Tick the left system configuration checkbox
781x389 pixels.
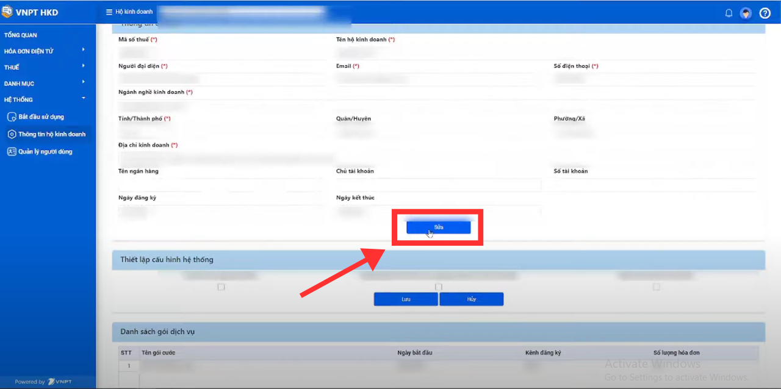point(221,287)
